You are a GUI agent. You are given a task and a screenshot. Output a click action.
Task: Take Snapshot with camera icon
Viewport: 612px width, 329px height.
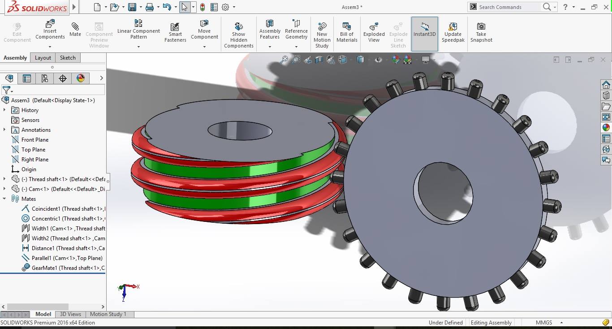481,33
